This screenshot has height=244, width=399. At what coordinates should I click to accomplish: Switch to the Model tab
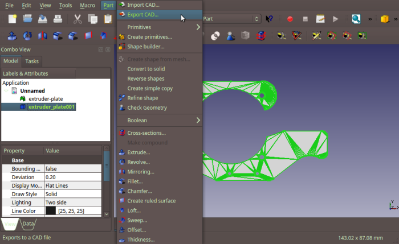[11, 61]
